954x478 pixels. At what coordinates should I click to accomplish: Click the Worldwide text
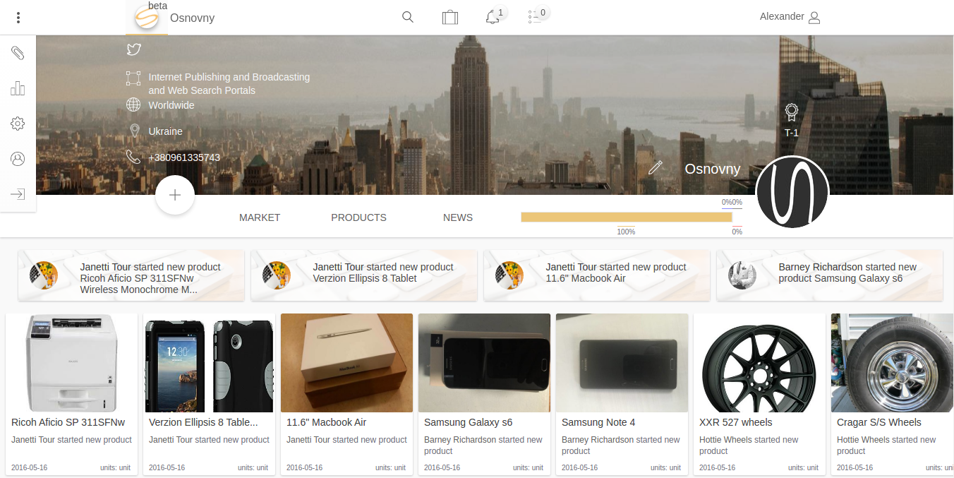(171, 105)
